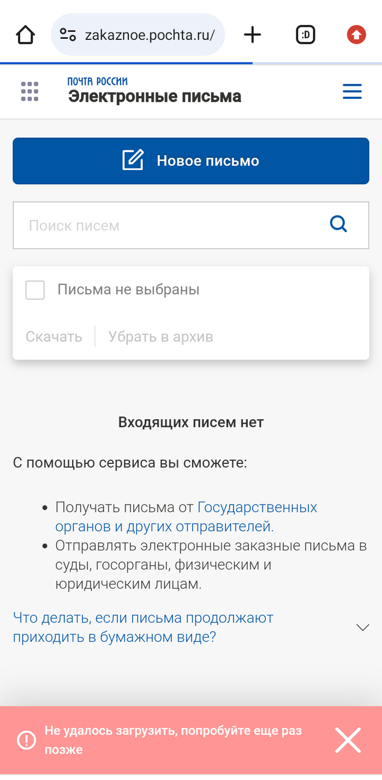This screenshot has width=382, height=780.
Task: Tap the browser home icon
Action: [25, 36]
